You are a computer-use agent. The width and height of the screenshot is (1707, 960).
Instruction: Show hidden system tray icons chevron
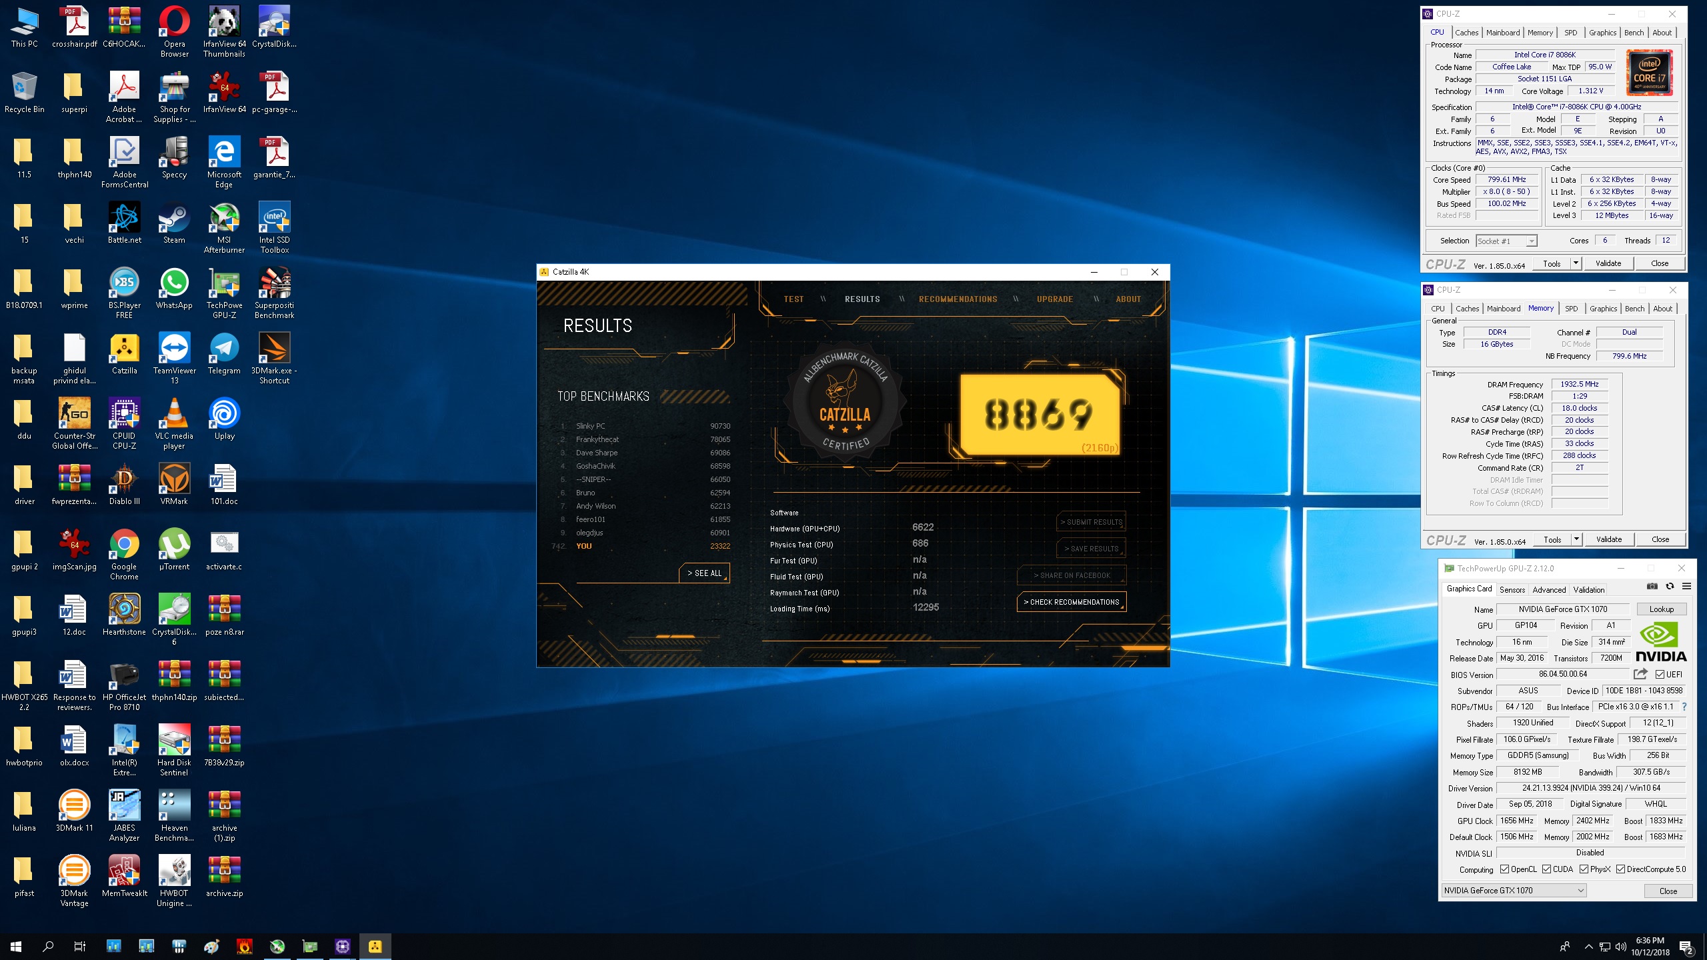[1588, 947]
